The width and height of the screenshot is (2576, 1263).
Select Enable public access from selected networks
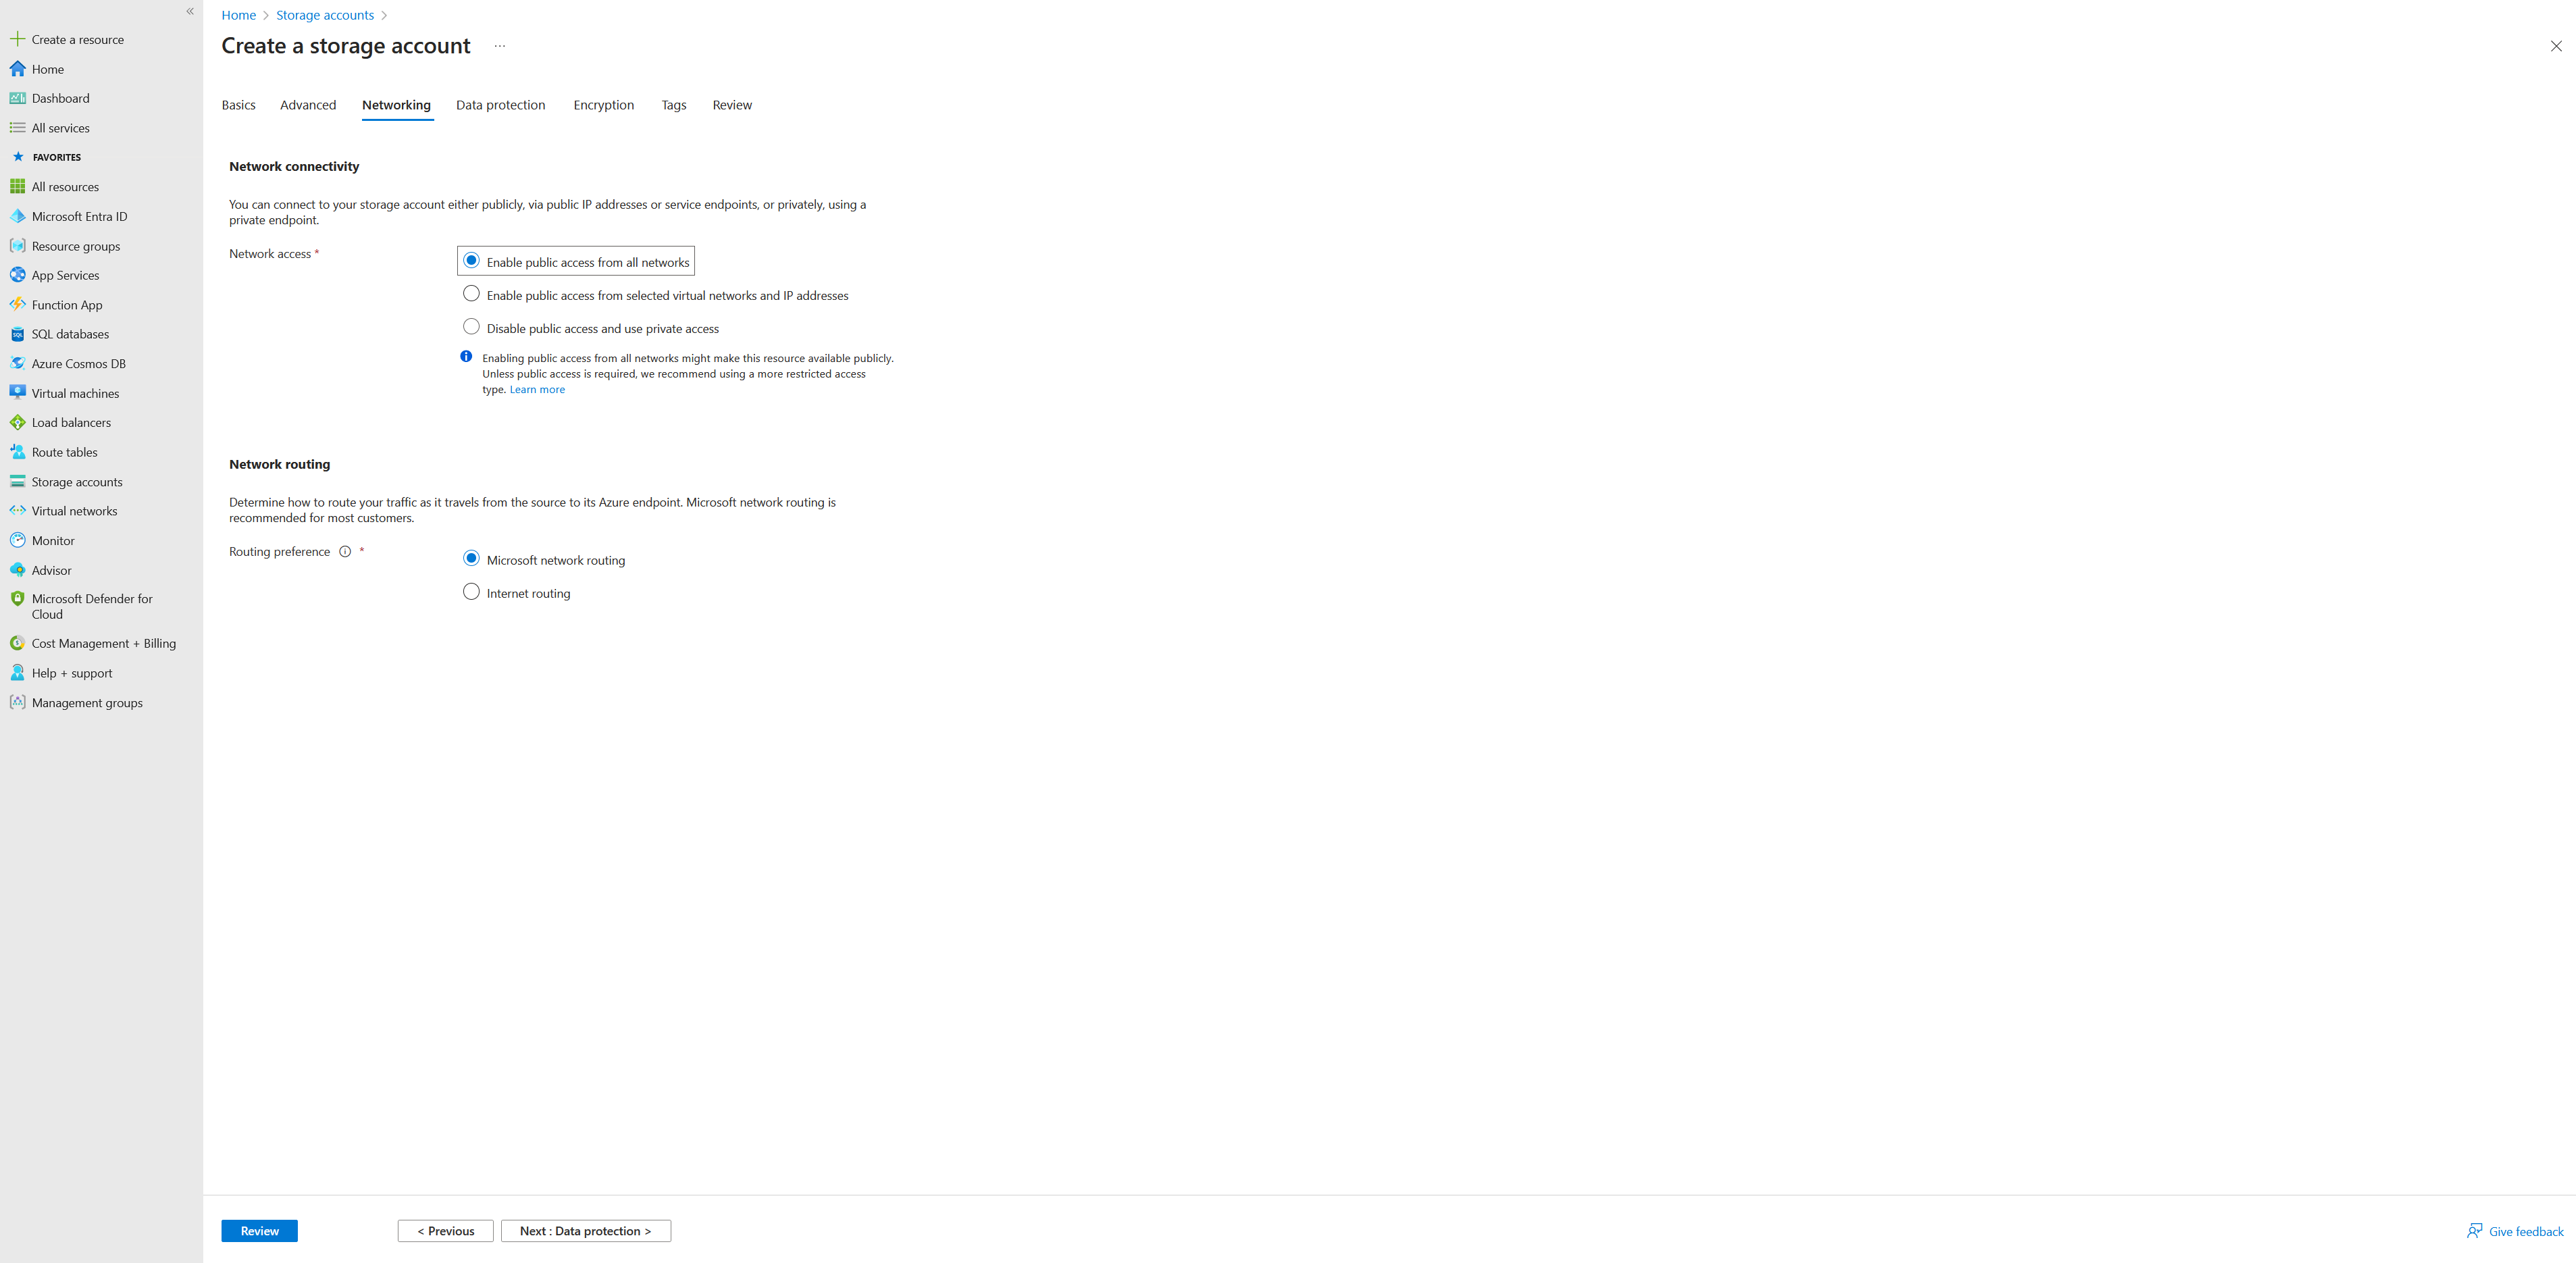coord(470,294)
